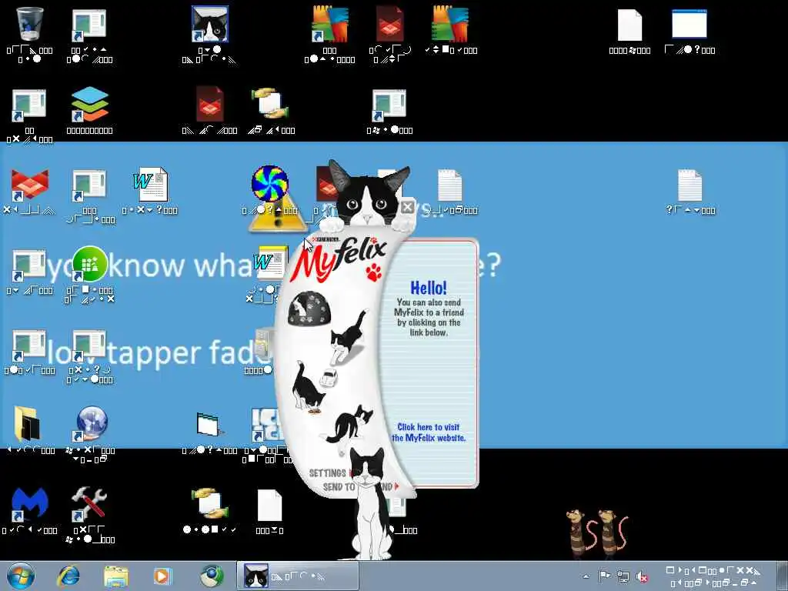This screenshot has width=788, height=591.
Task: Open the crossed wrench and hammer shortcut
Action: pos(89,504)
